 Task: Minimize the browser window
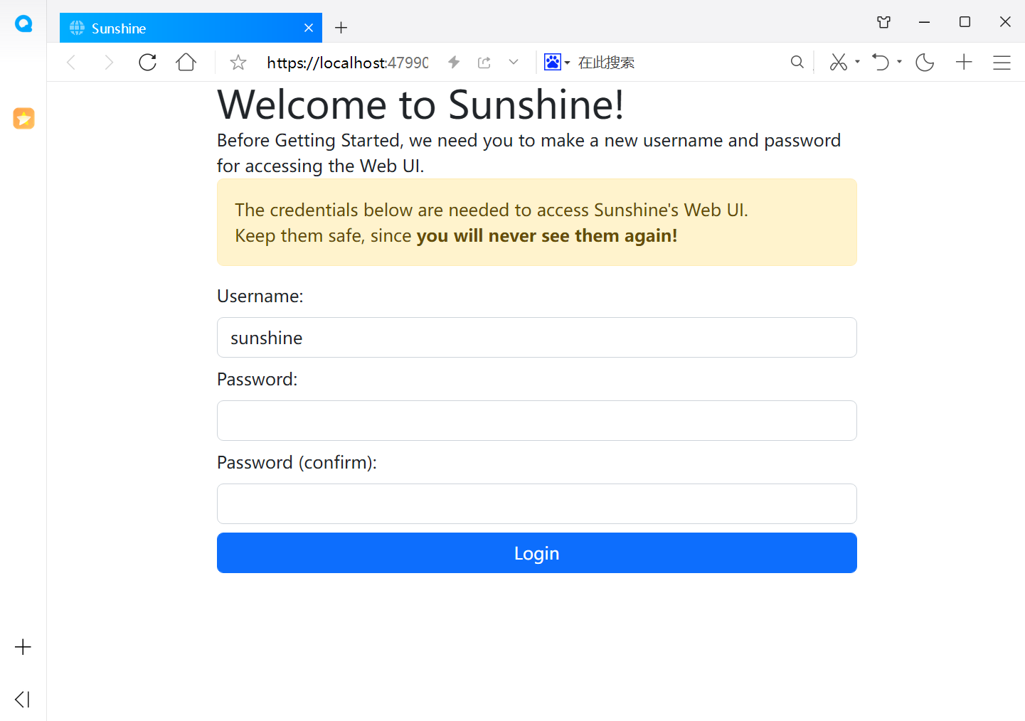tap(924, 22)
